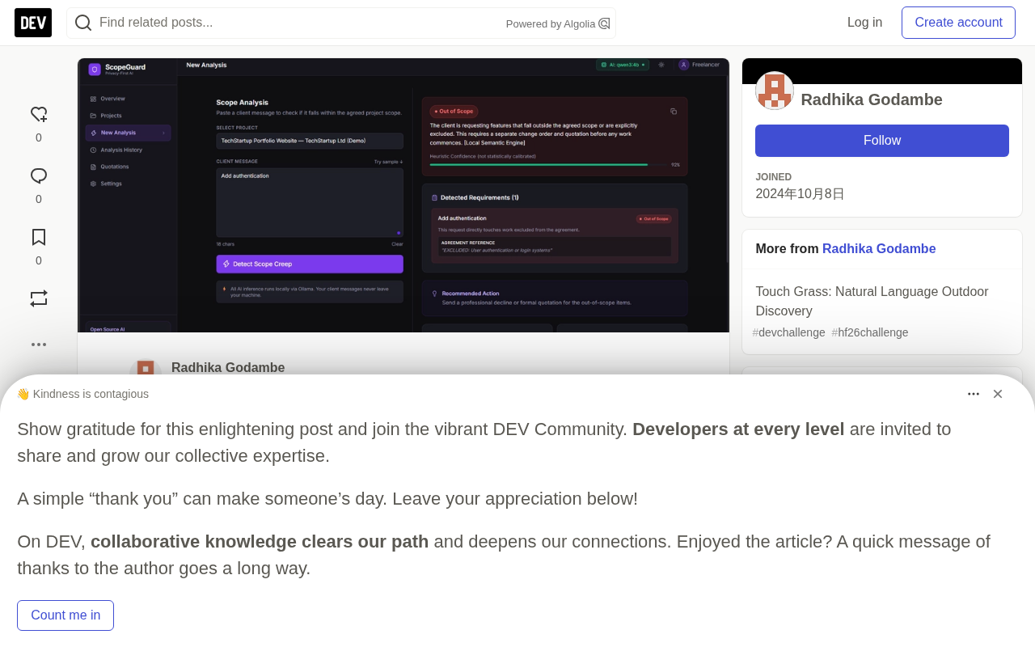Viewport: 1035px width, 647px height.
Task: Click the boost repost icon
Action: (39, 298)
